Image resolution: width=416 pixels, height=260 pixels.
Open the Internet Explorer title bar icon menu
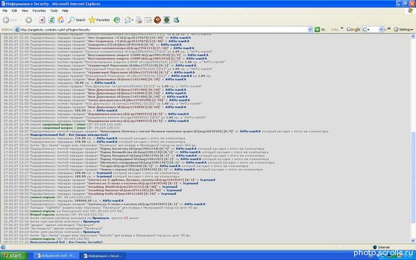click(3, 3)
